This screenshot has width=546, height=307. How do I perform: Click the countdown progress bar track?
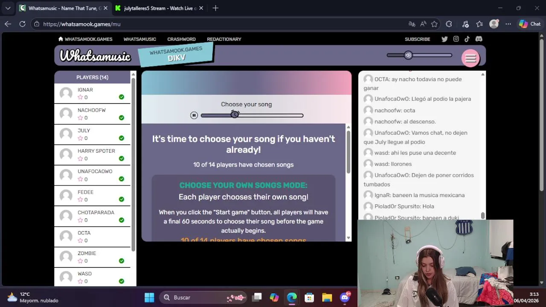coord(252,115)
